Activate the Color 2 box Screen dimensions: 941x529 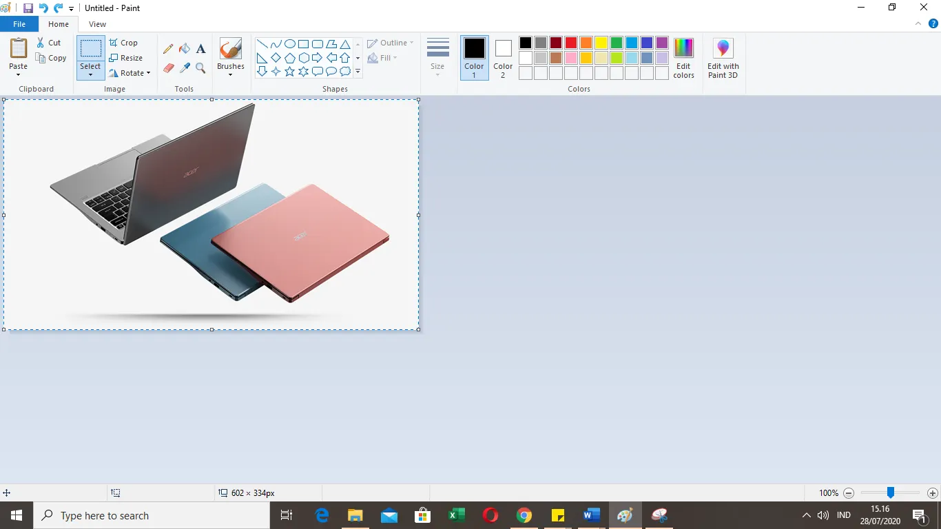503,58
